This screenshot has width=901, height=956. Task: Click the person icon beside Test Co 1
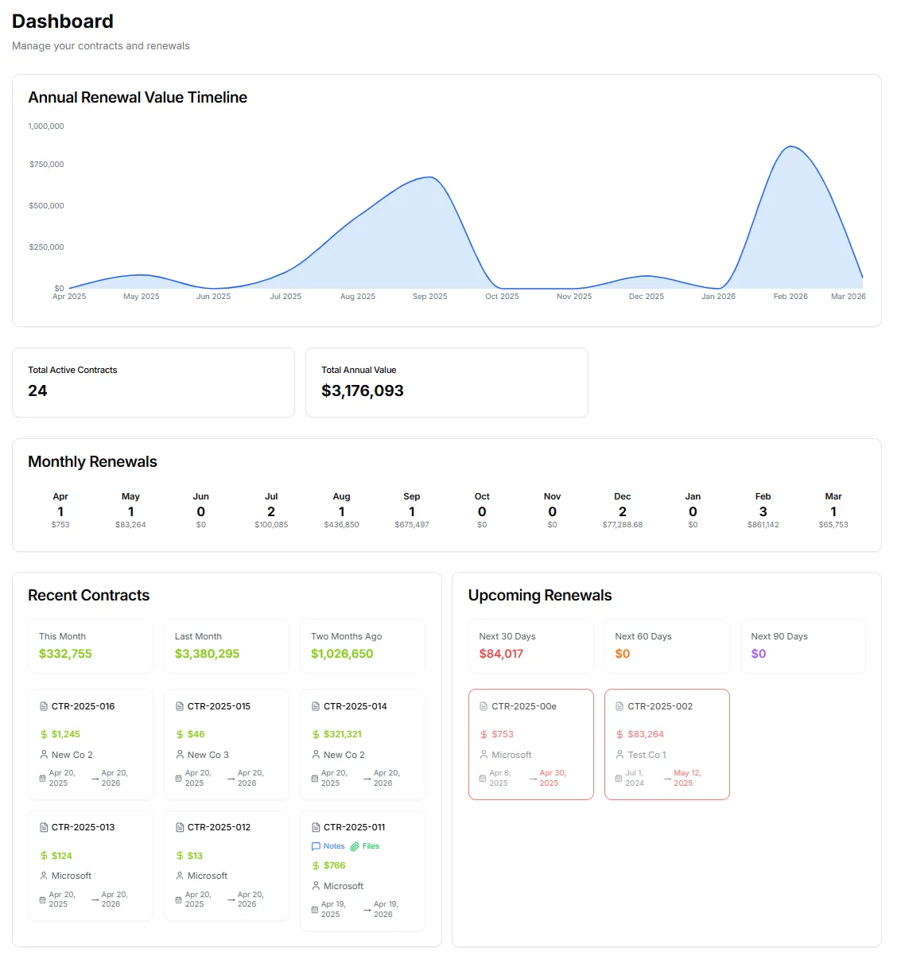click(x=619, y=755)
